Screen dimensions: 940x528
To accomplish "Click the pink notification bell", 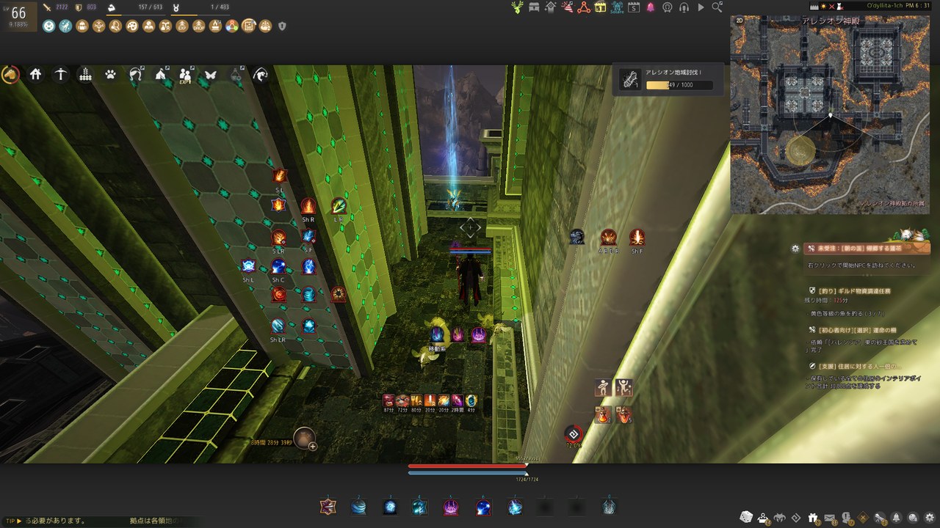I will [651, 7].
